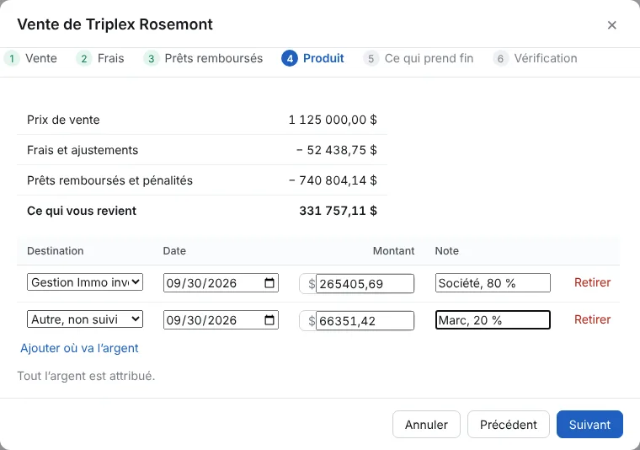This screenshot has height=450, width=640.
Task: Select the Produit step tab
Action: pos(313,58)
